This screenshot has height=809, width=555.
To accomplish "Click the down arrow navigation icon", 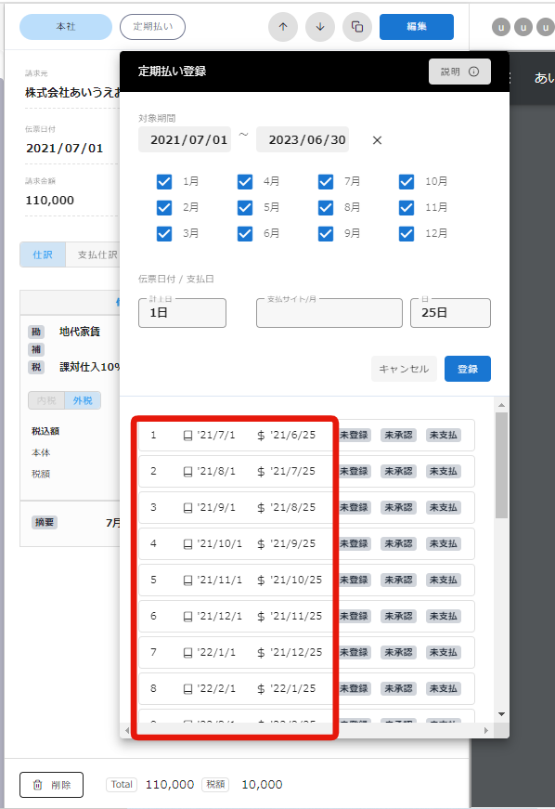I will click(x=320, y=27).
